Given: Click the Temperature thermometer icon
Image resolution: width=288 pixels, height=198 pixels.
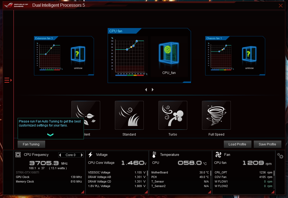Looking at the screenshot, I should 154,155.
